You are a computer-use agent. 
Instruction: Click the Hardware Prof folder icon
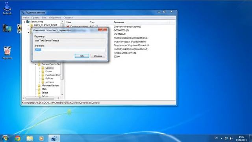coord(43,75)
